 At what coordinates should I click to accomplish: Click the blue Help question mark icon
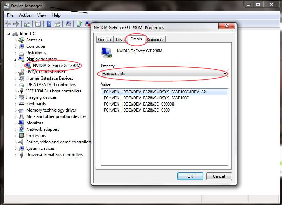49,24
